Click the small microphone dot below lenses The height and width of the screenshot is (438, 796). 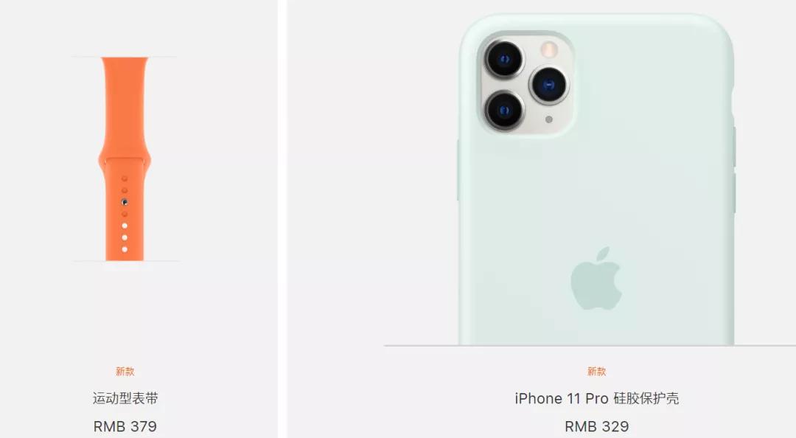pyautogui.click(x=549, y=119)
